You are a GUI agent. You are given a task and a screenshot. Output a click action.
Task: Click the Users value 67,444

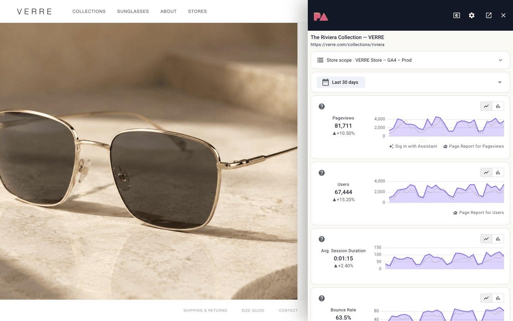tap(343, 192)
